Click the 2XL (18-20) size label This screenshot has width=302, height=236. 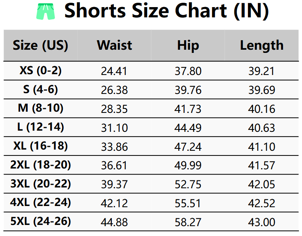click(40, 165)
